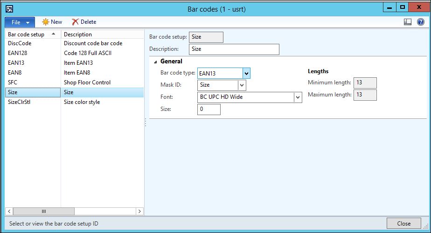Screen dimensions: 431x233
Task: Click into the Description text field
Action: pyautogui.click(x=234, y=49)
